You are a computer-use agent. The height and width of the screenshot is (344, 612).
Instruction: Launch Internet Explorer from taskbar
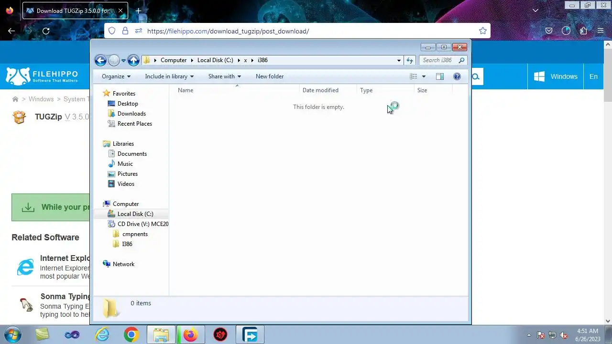click(x=102, y=334)
